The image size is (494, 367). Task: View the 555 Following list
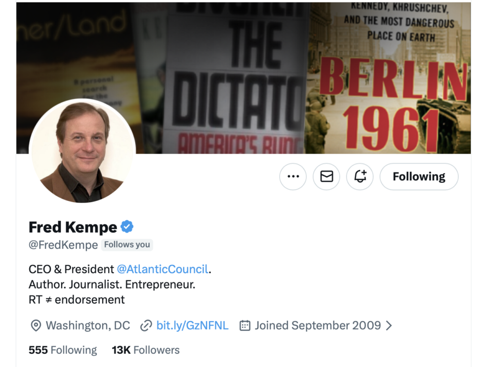[63, 350]
